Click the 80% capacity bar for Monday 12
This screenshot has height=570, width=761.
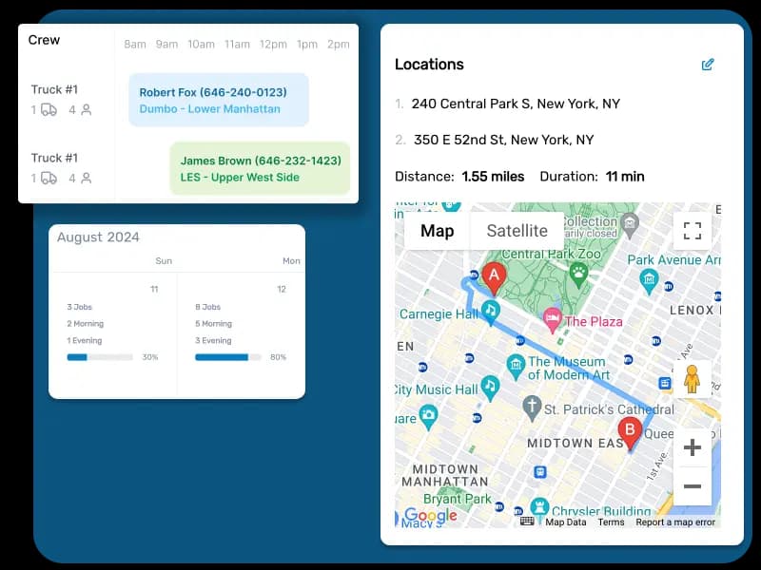(x=228, y=357)
